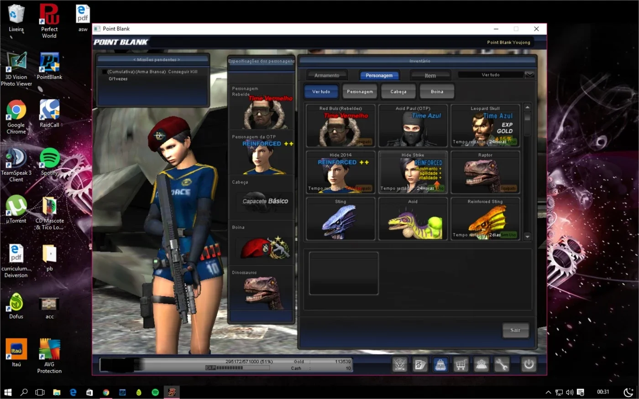Select the Sting dinosaur card
The width and height of the screenshot is (639, 399).
(x=340, y=218)
